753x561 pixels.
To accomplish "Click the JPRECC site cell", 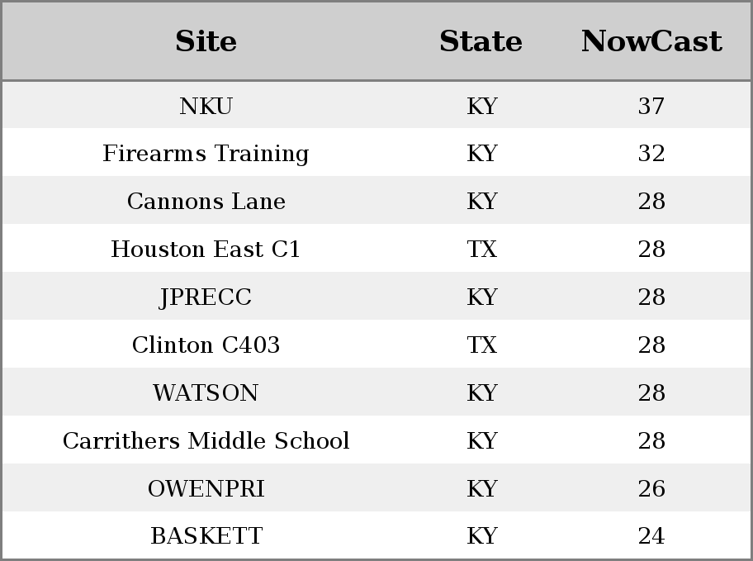I will click(x=206, y=297).
